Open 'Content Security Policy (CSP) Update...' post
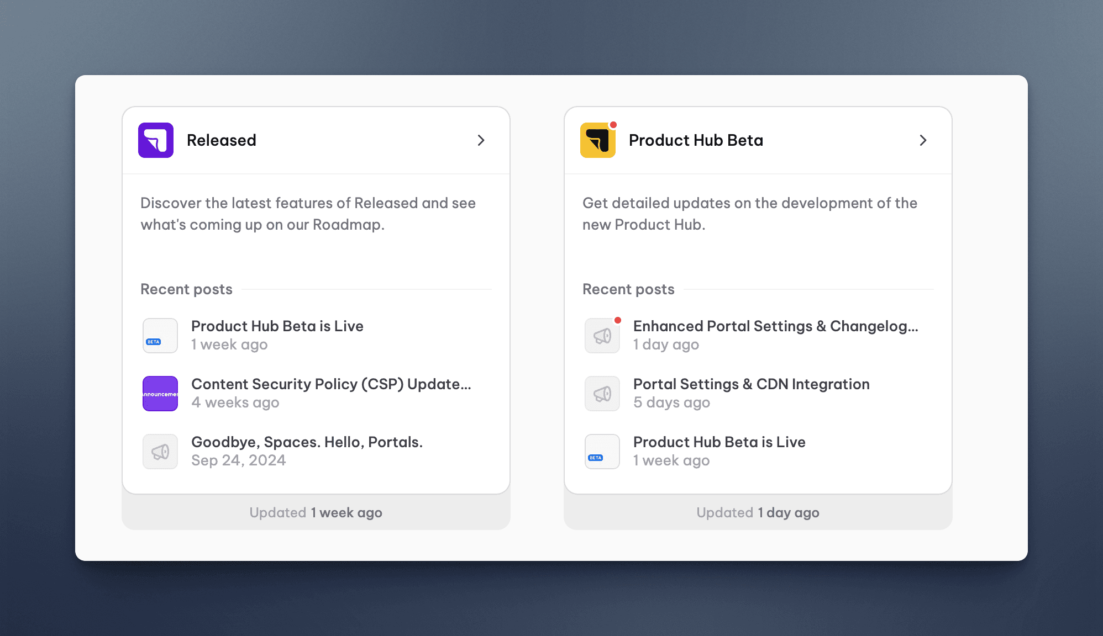 pos(332,384)
